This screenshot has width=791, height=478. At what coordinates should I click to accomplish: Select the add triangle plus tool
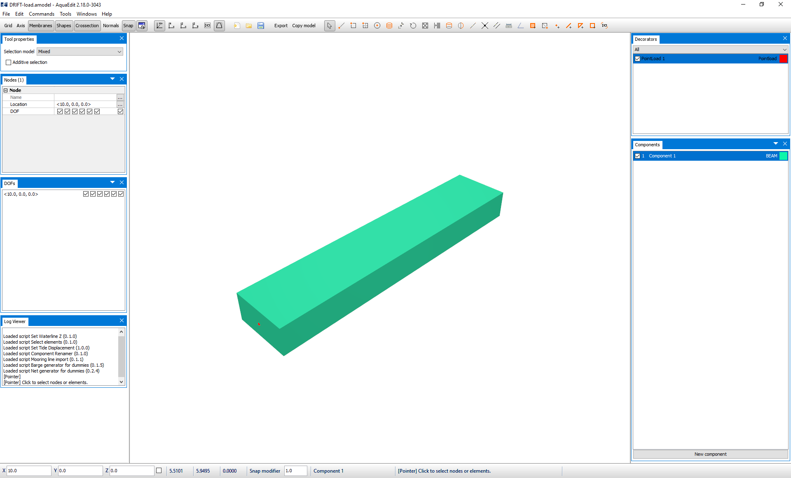(581, 26)
